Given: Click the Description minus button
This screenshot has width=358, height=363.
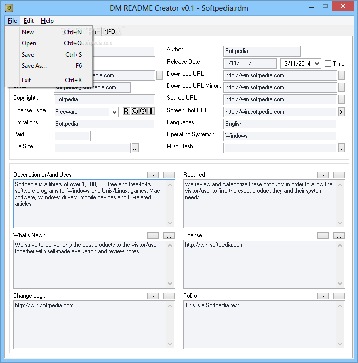Looking at the screenshot, I should tap(153, 175).
